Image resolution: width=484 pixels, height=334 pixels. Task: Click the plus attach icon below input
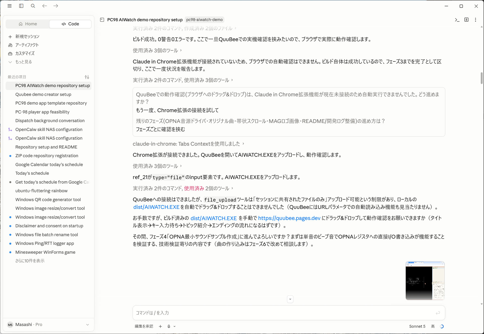(x=160, y=326)
